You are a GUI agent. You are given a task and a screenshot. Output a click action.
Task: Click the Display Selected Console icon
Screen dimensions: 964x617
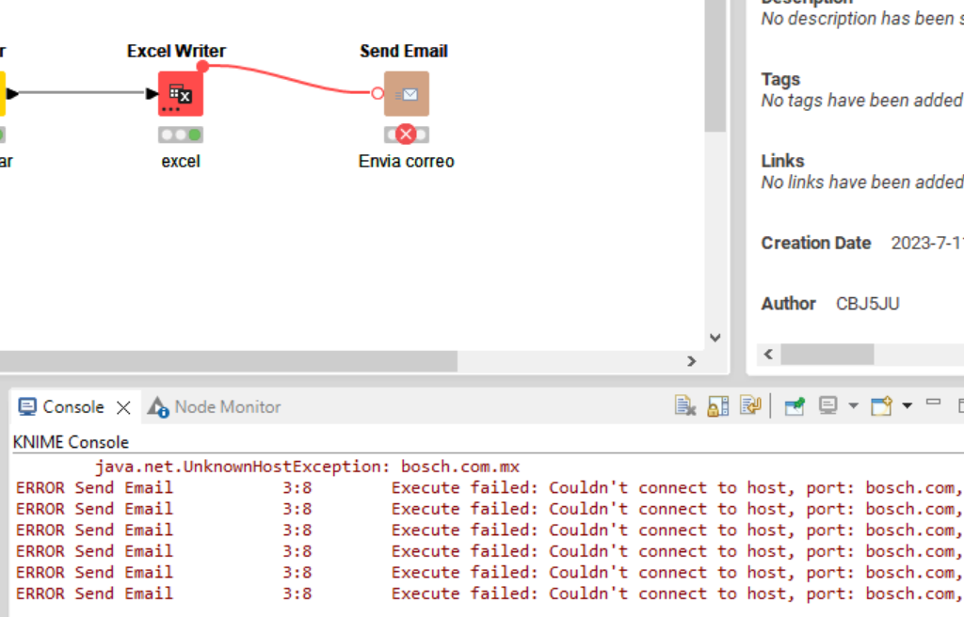[828, 405]
